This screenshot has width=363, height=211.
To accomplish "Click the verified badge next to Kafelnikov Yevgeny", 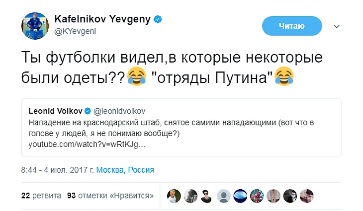I will pyautogui.click(x=158, y=19).
